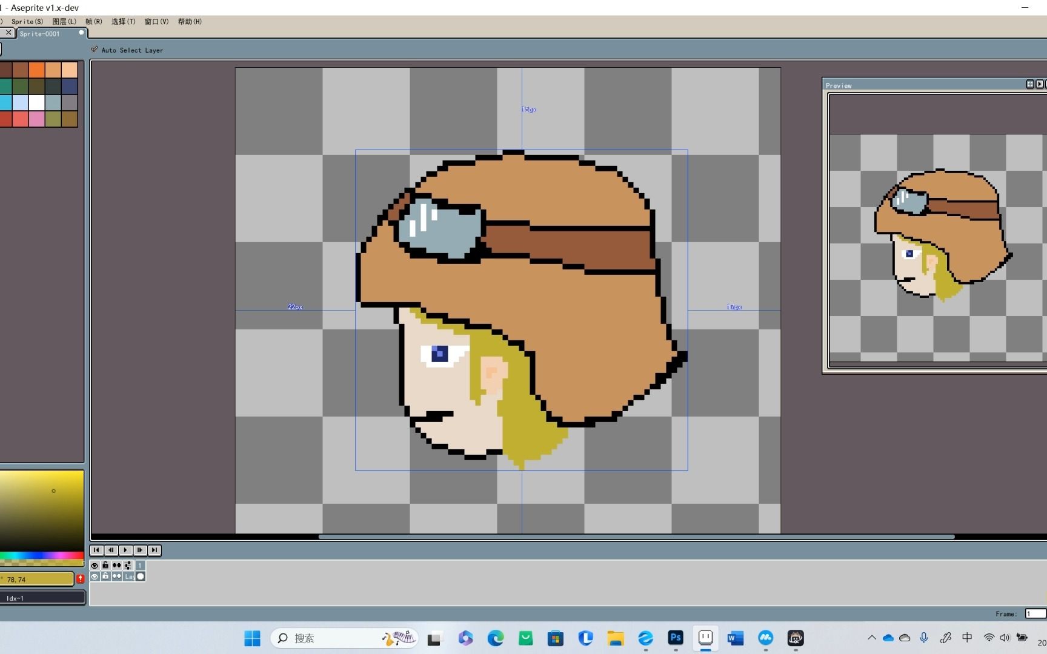Switch to the Sprite-0001 tab
Viewport: 1047px width, 654px height.
pos(51,33)
